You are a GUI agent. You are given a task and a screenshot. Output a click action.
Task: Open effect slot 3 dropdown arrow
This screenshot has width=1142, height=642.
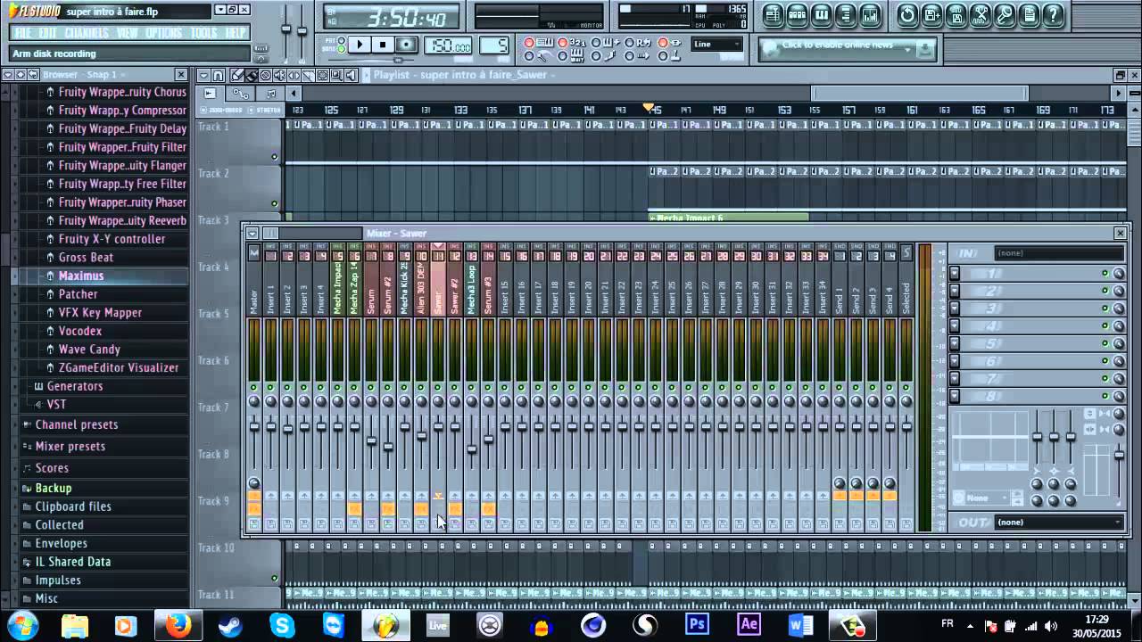click(955, 309)
